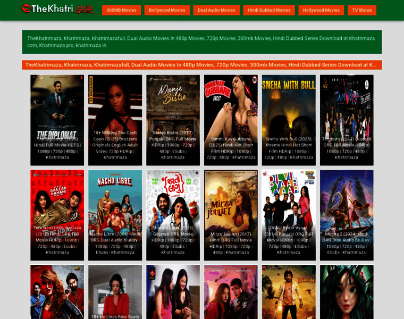Open the TV Shows category
The height and width of the screenshot is (319, 404).
[x=362, y=10]
